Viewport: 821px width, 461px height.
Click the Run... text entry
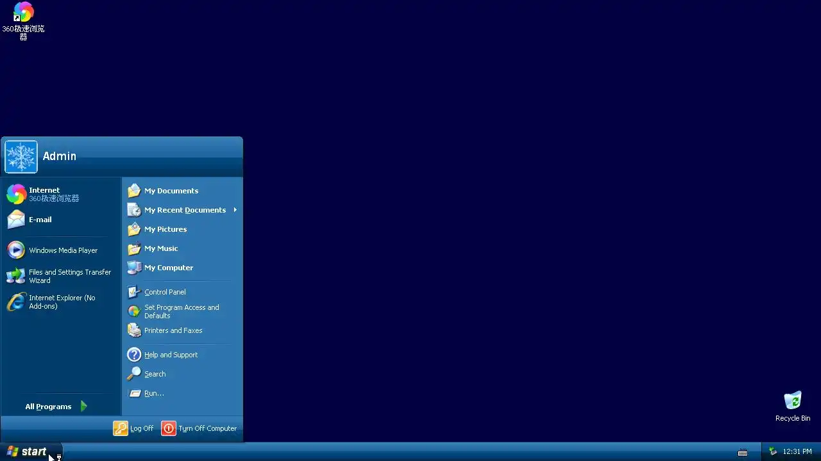coord(154,393)
